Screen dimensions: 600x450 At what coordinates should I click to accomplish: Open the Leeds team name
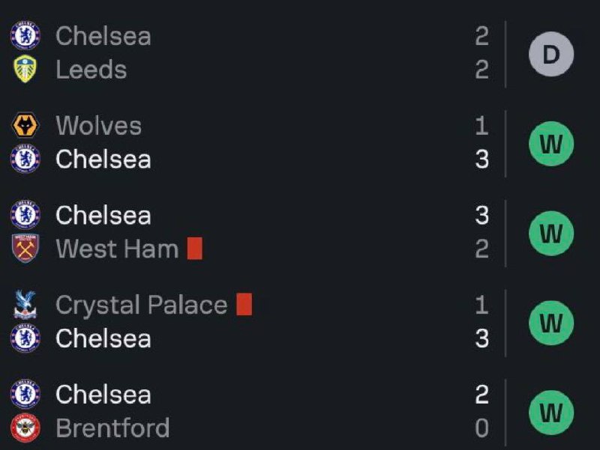[x=91, y=70]
